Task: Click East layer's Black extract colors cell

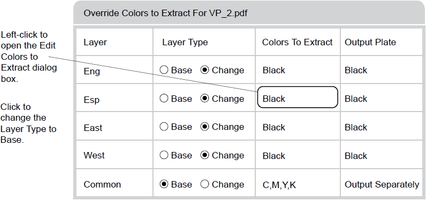Action: [x=298, y=126]
